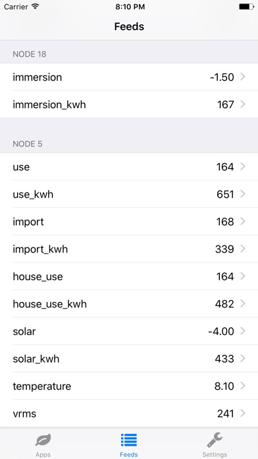Image resolution: width=258 pixels, height=459 pixels.
Task: Tap the Feeds title in navigation bar
Action: (x=129, y=26)
